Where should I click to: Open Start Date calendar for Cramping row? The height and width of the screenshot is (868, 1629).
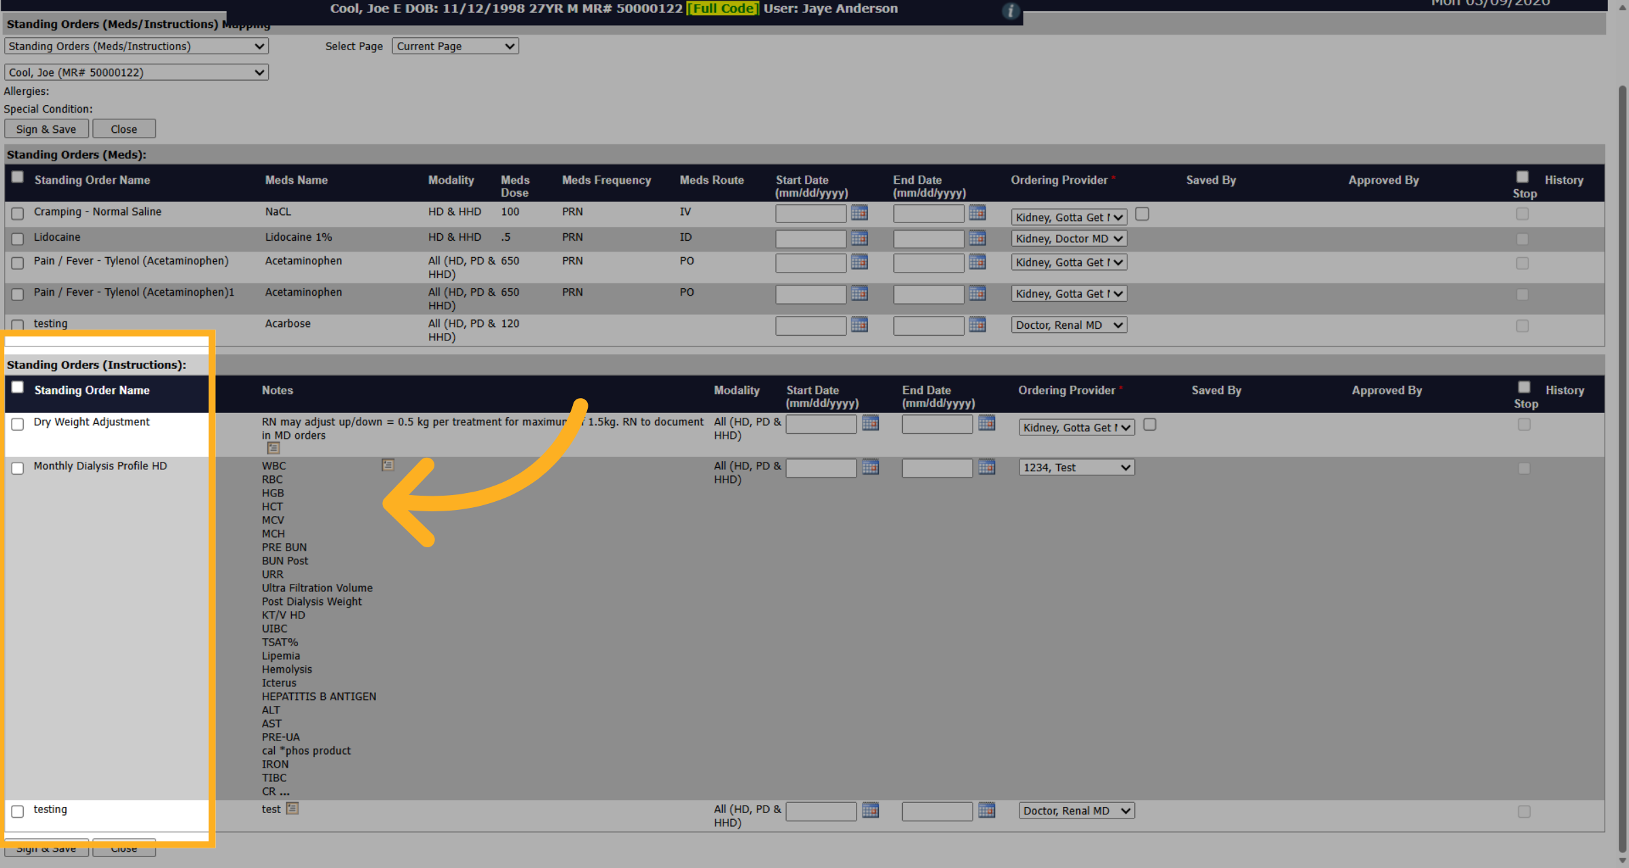pyautogui.click(x=859, y=213)
